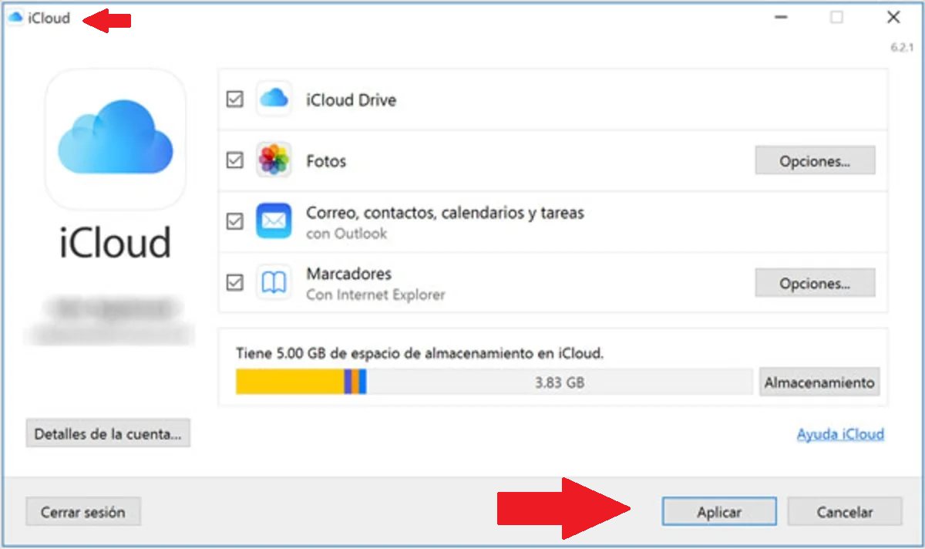Toggle the Marcadores checkbox
Screen dimensions: 925x549
(x=234, y=283)
